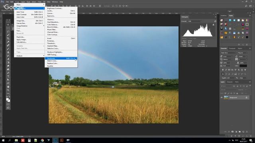
Task: Select the Blur tool
Action: coord(8,66)
